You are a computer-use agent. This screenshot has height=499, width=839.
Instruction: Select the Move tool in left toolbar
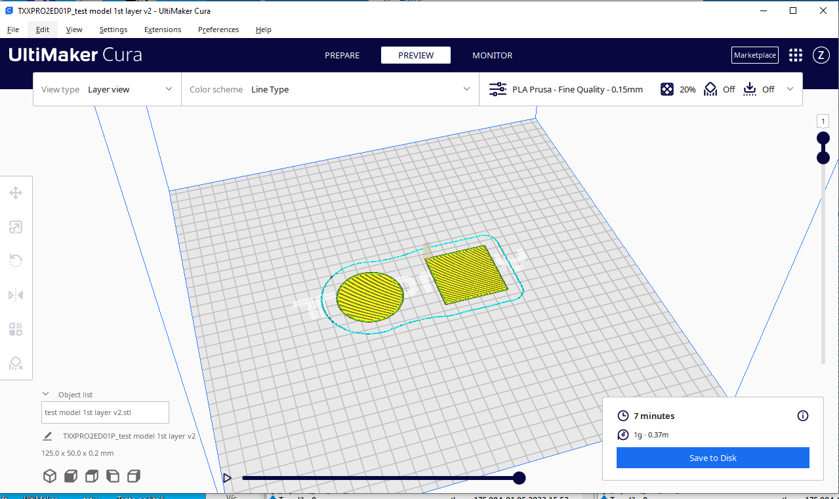(16, 193)
